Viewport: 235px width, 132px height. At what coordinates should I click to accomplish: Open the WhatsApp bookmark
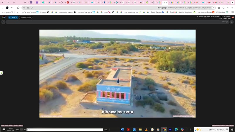click(222, 12)
